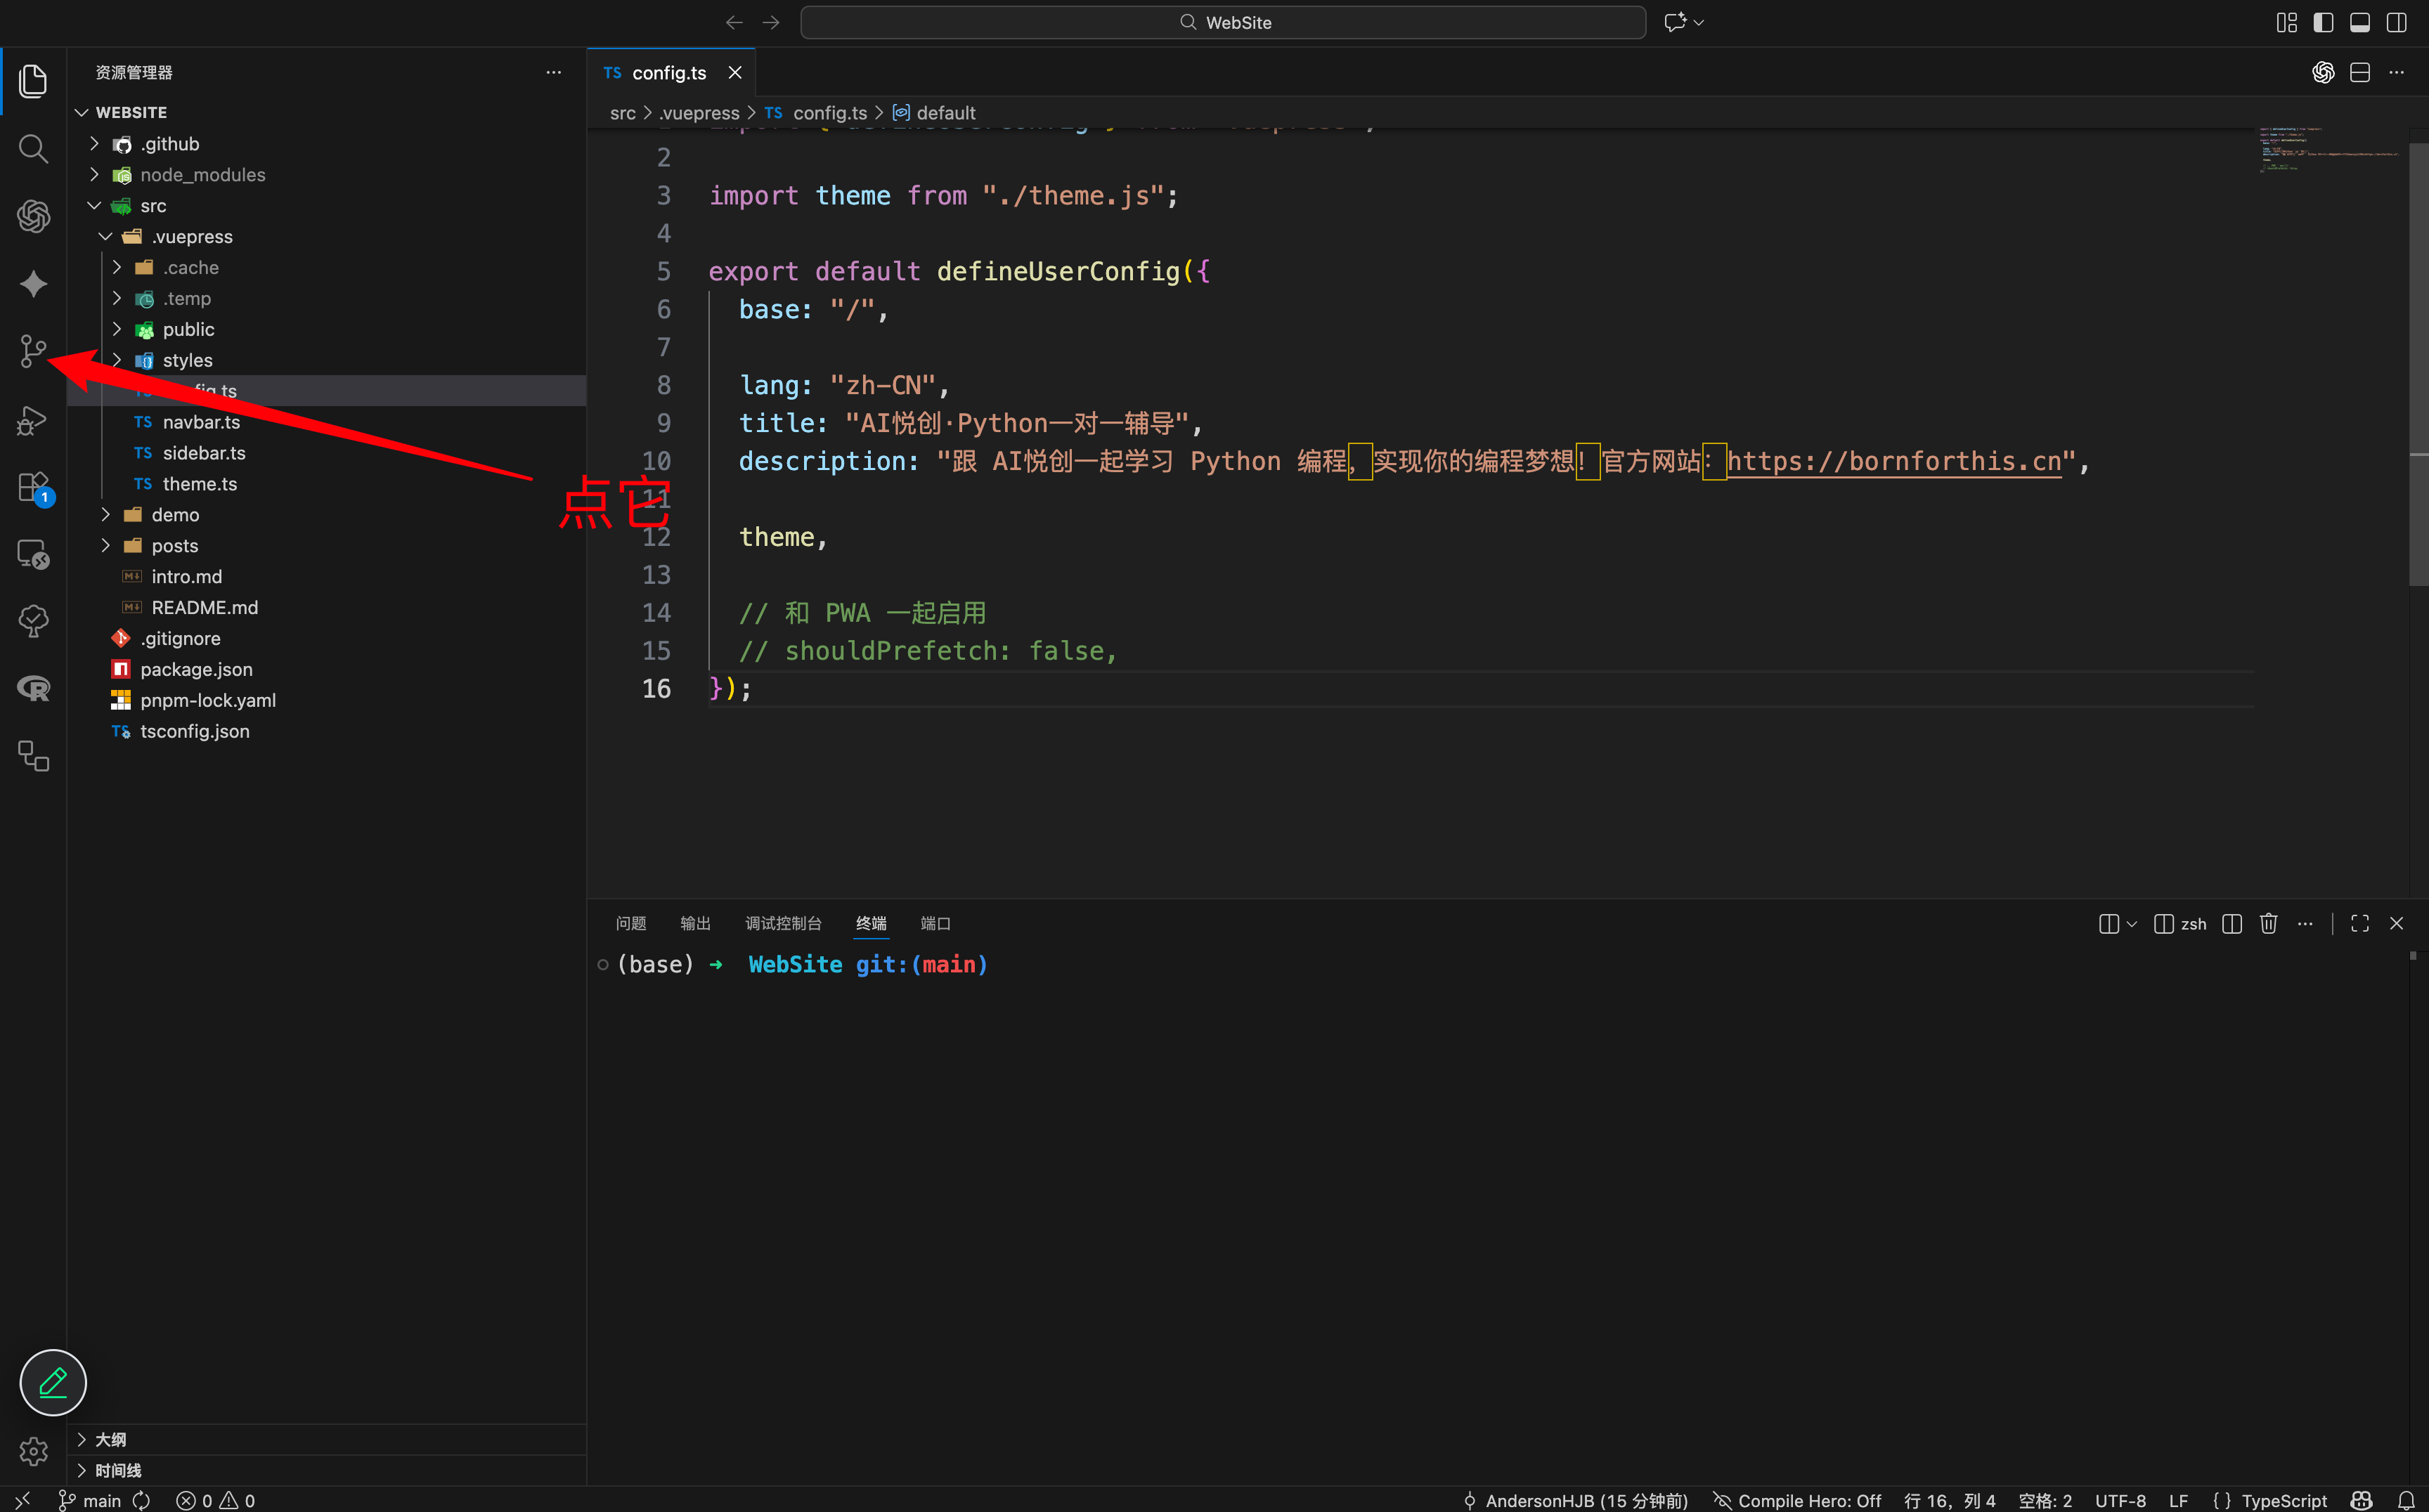The height and width of the screenshot is (1512, 2429).
Task: Click the green pencil floating button
Action: click(x=53, y=1382)
